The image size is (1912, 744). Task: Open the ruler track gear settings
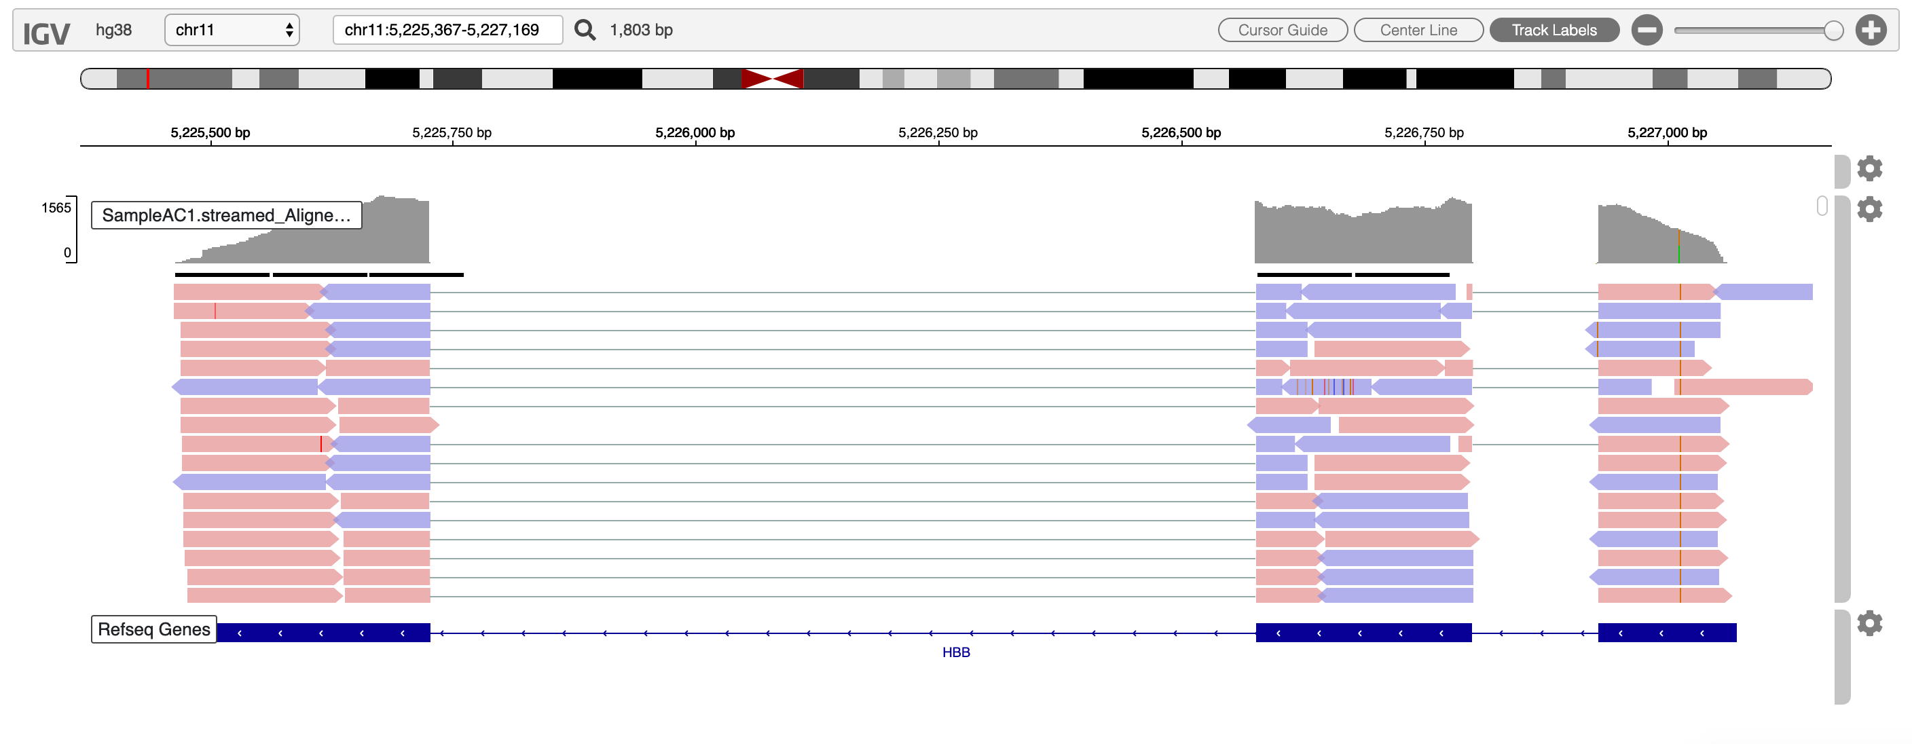pyautogui.click(x=1869, y=168)
